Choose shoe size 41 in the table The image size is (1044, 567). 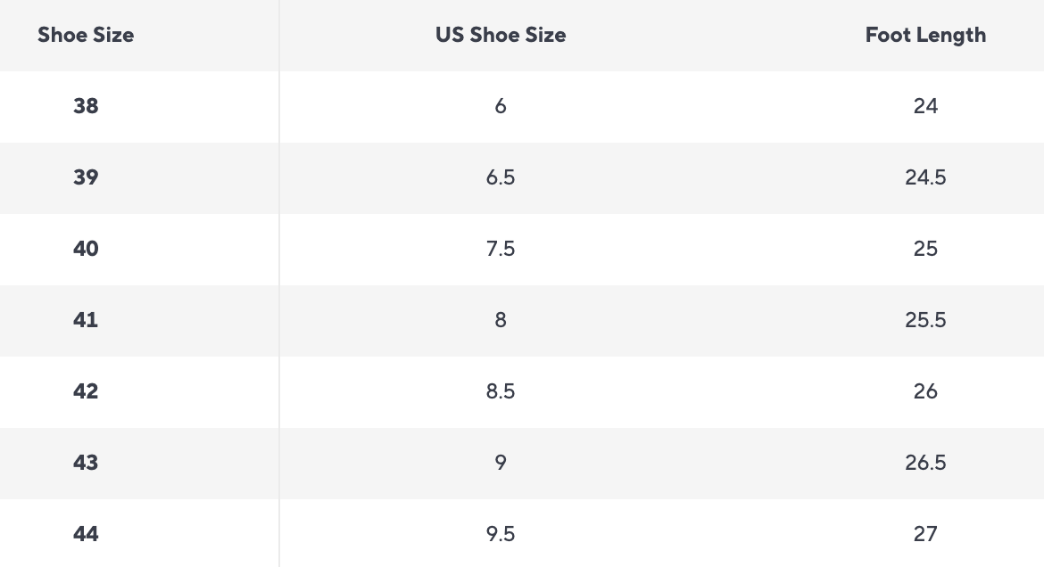[x=86, y=320]
